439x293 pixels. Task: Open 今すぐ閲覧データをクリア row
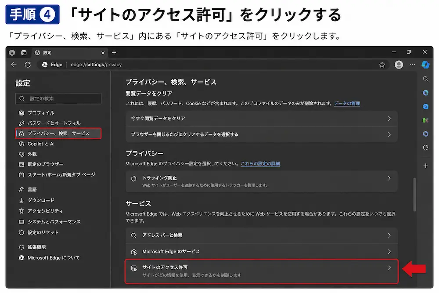coord(261,119)
